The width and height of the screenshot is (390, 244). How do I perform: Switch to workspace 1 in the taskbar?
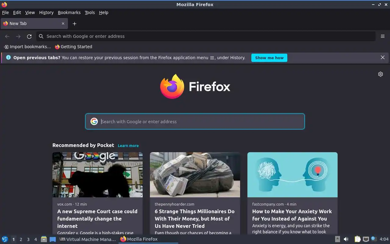pyautogui.click(x=13, y=239)
